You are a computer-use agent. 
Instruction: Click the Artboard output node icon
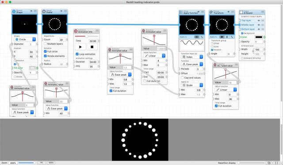pos(241,12)
